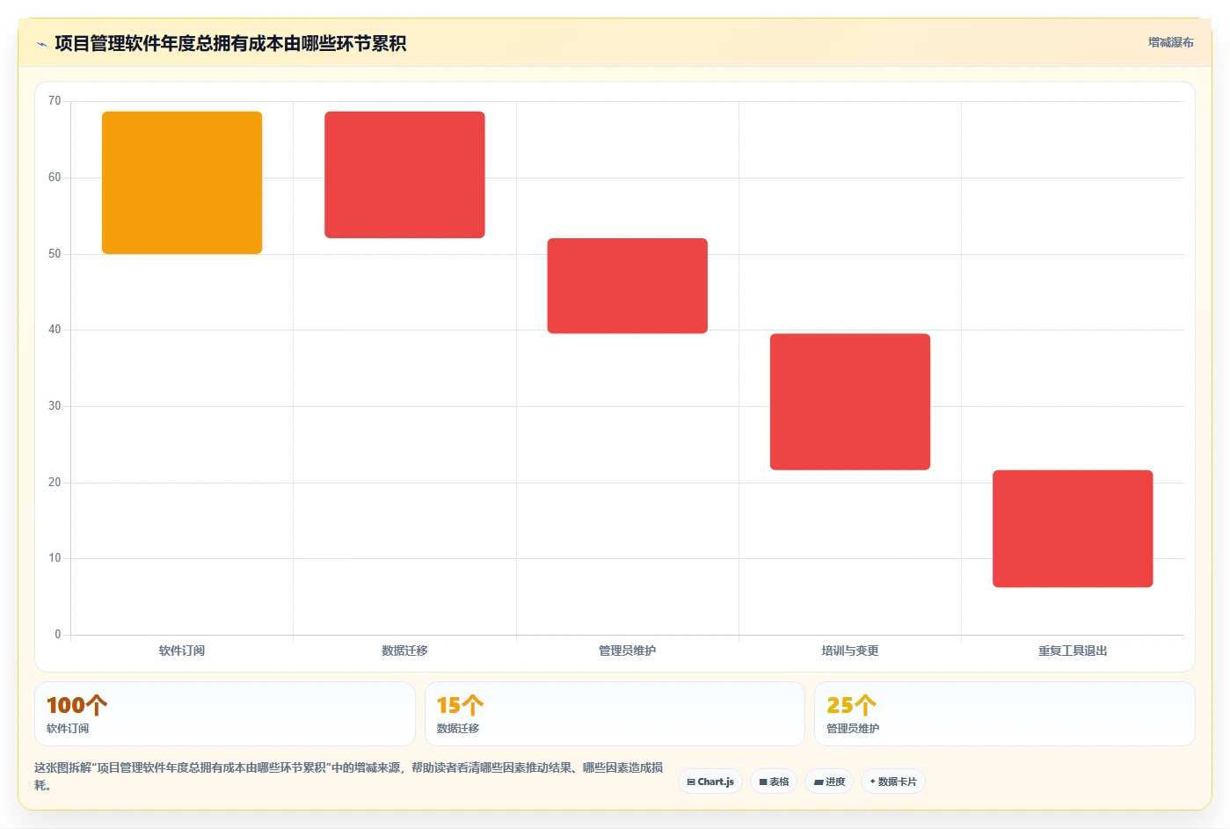The height and width of the screenshot is (829, 1230).
Task: Click the 管理员维护 x-axis label
Action: 627,651
